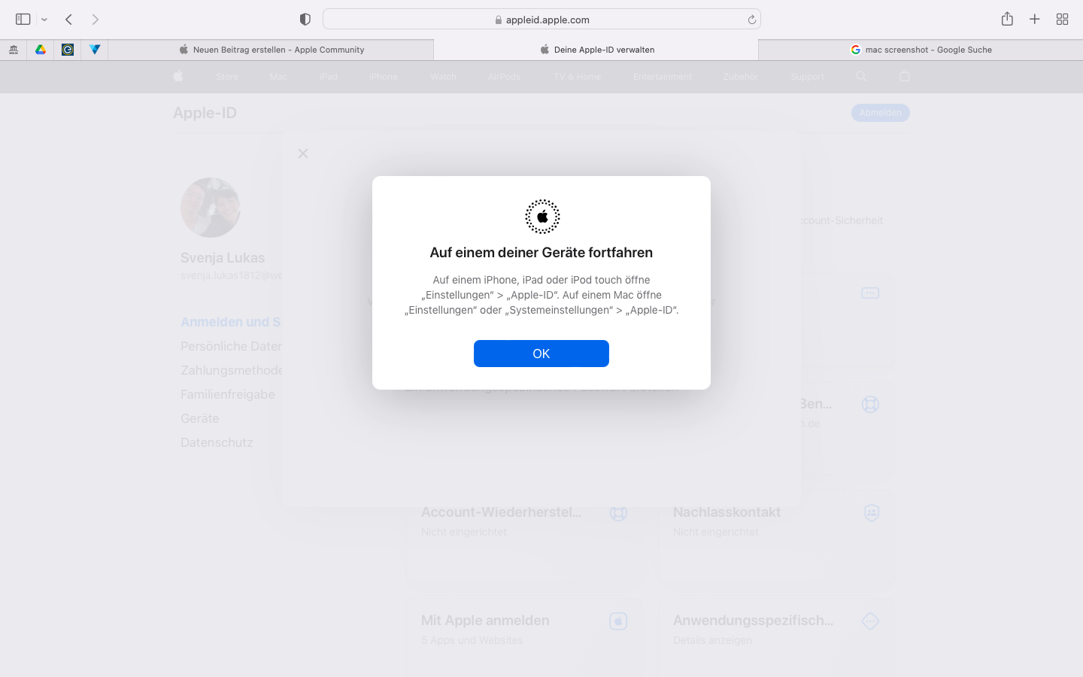Click the Svenja Lukas profile photo
The height and width of the screenshot is (677, 1083).
[211, 208]
